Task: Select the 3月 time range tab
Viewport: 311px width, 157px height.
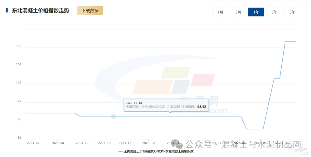Action: pos(238,12)
